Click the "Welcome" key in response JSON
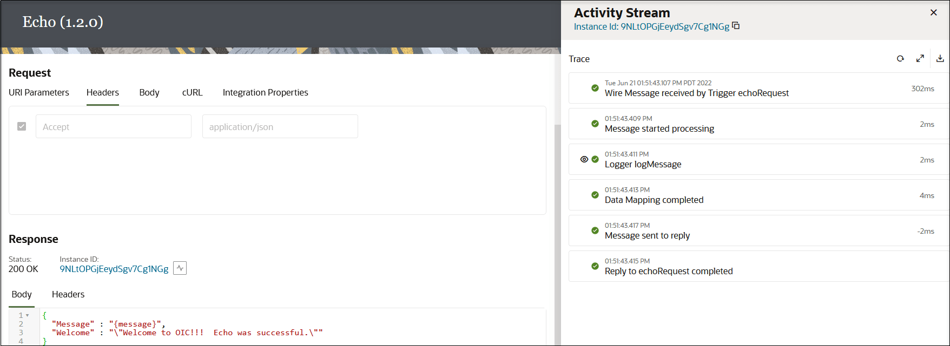950x346 pixels. pyautogui.click(x=73, y=333)
